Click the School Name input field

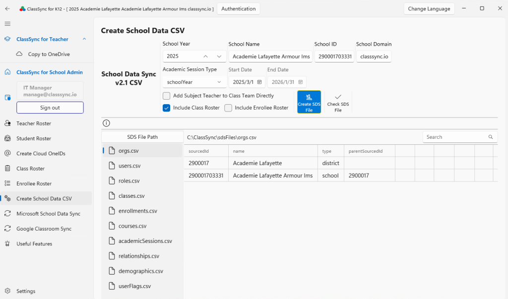pos(270,57)
